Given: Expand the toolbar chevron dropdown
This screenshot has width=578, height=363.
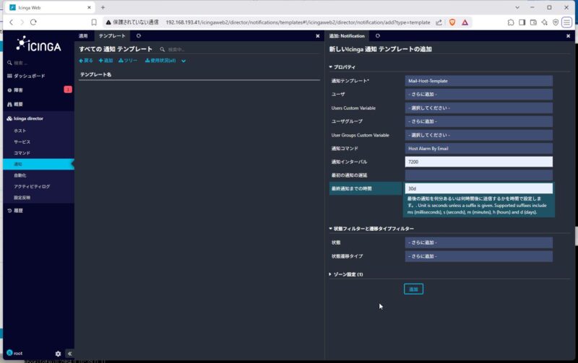Looking at the screenshot, I should coord(184,61).
